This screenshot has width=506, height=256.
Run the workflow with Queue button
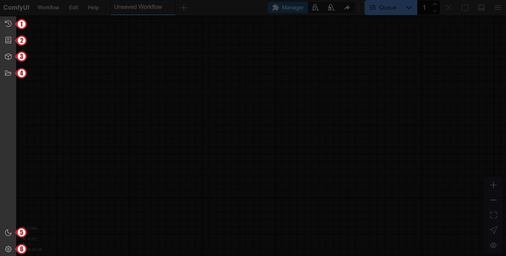pos(383,7)
